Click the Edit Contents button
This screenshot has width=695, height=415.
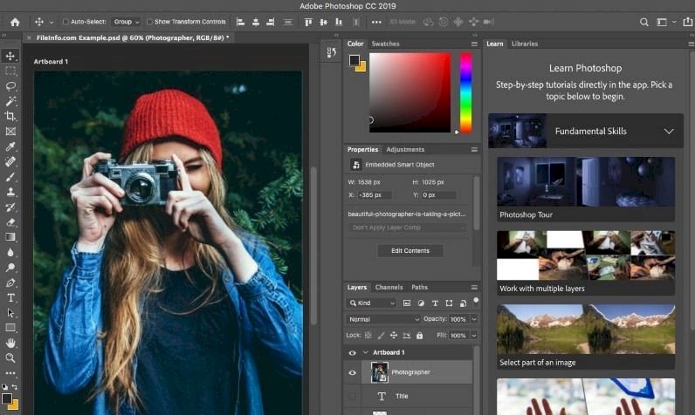pos(409,250)
